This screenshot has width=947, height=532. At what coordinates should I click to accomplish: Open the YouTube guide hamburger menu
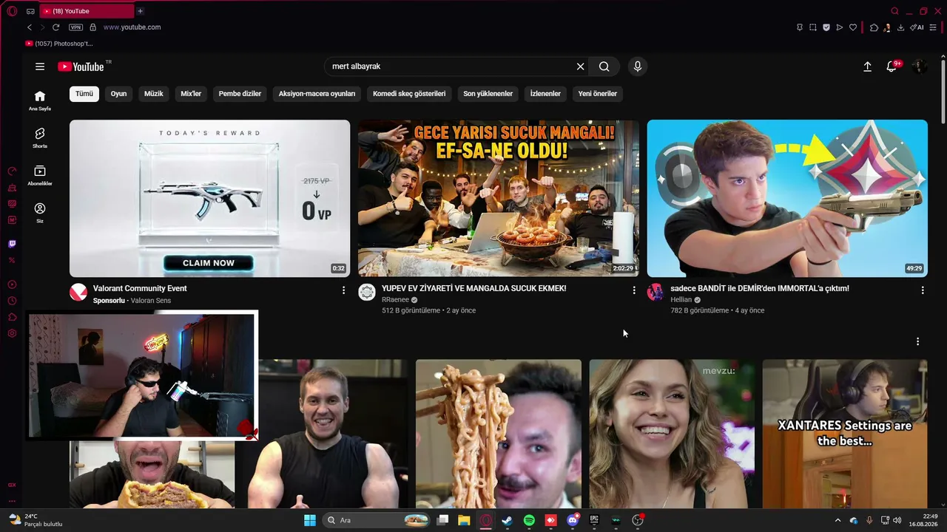coord(40,66)
